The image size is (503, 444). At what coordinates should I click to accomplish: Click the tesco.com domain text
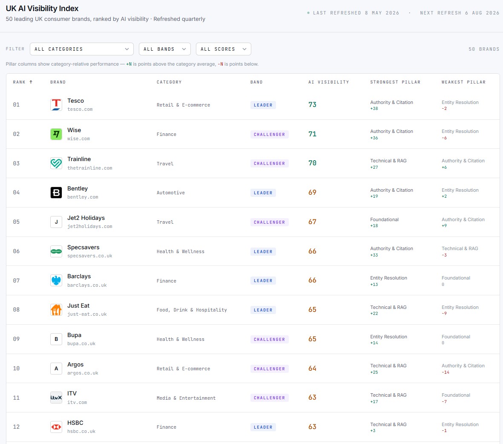[x=80, y=110]
